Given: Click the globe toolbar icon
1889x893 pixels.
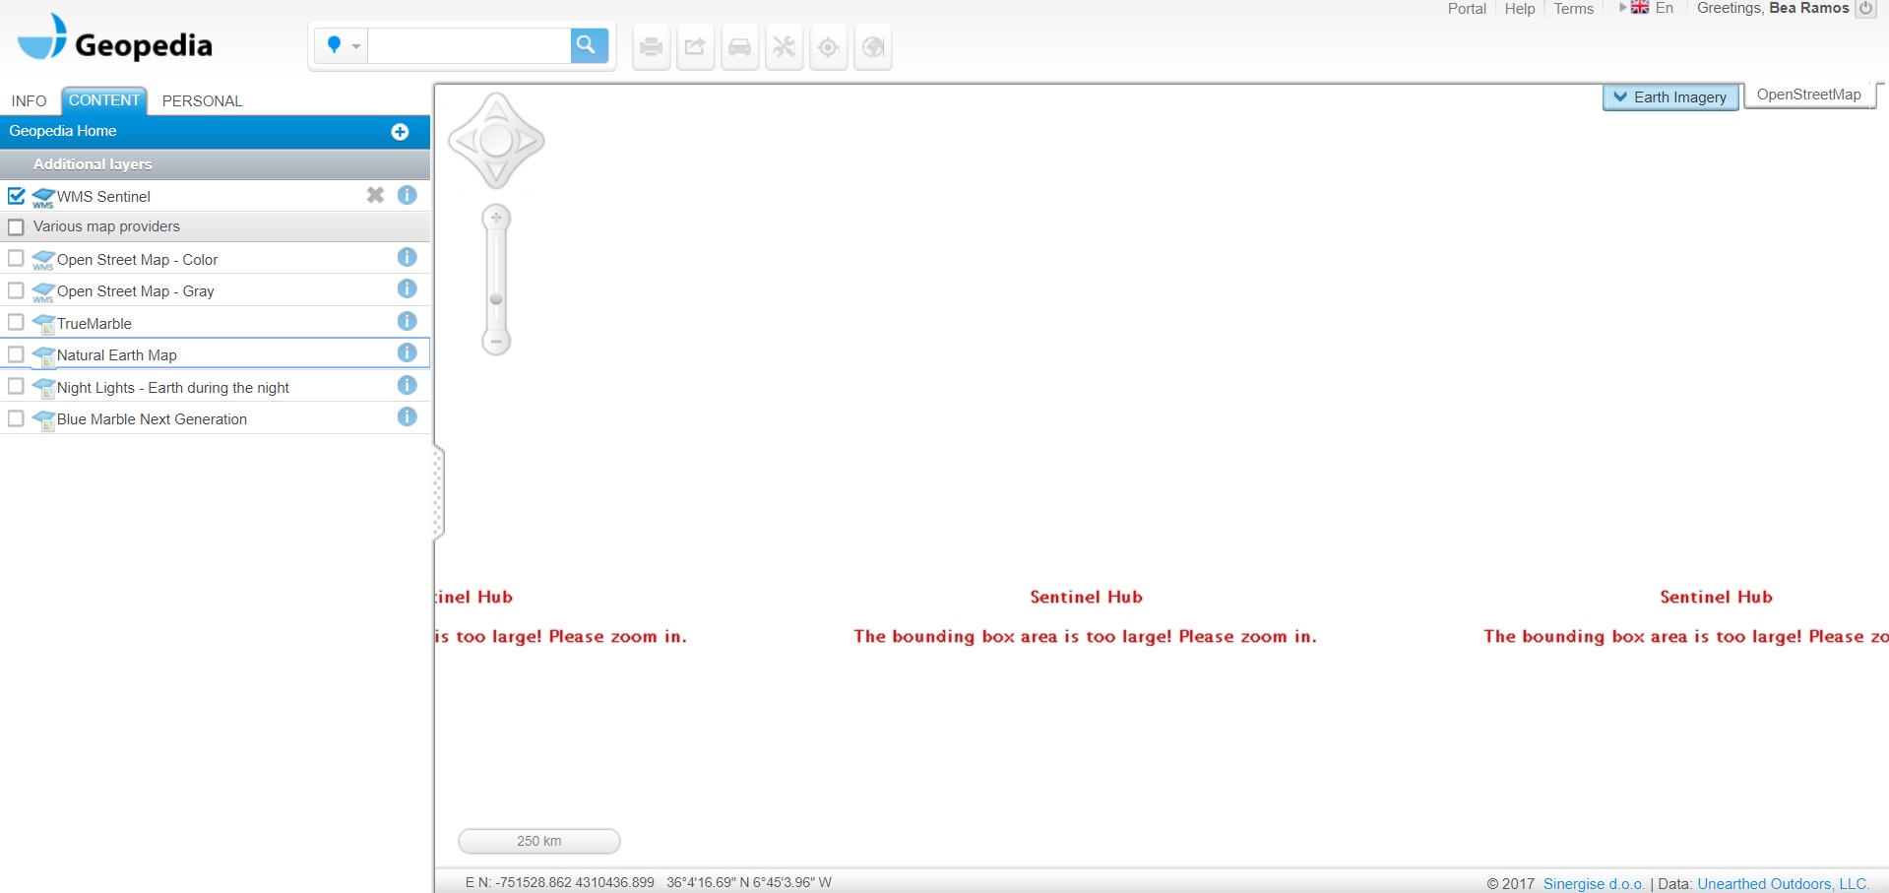Looking at the screenshot, I should click(x=872, y=47).
